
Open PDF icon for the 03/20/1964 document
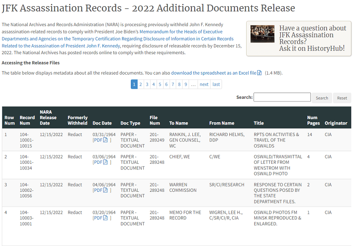105,218
